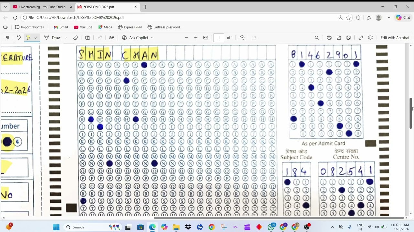Open the Gmail bookmark

click(60, 27)
